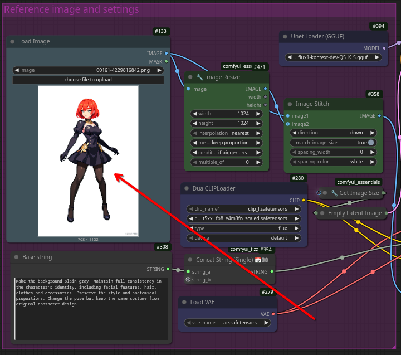
Task: Click the Get Image Size input socket
Action: [319, 193]
